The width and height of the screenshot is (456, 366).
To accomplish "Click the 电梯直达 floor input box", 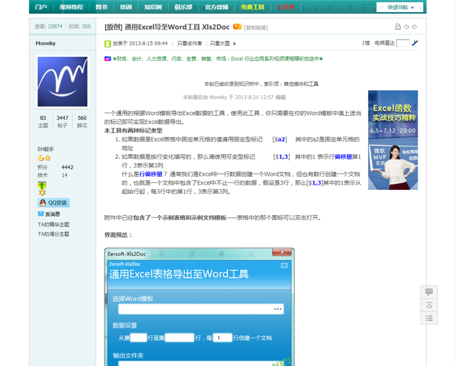I will pyautogui.click(x=403, y=43).
